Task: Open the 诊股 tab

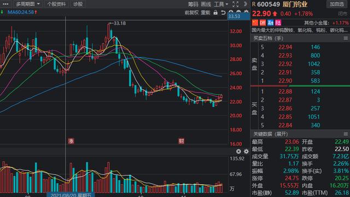Action: point(78,4)
